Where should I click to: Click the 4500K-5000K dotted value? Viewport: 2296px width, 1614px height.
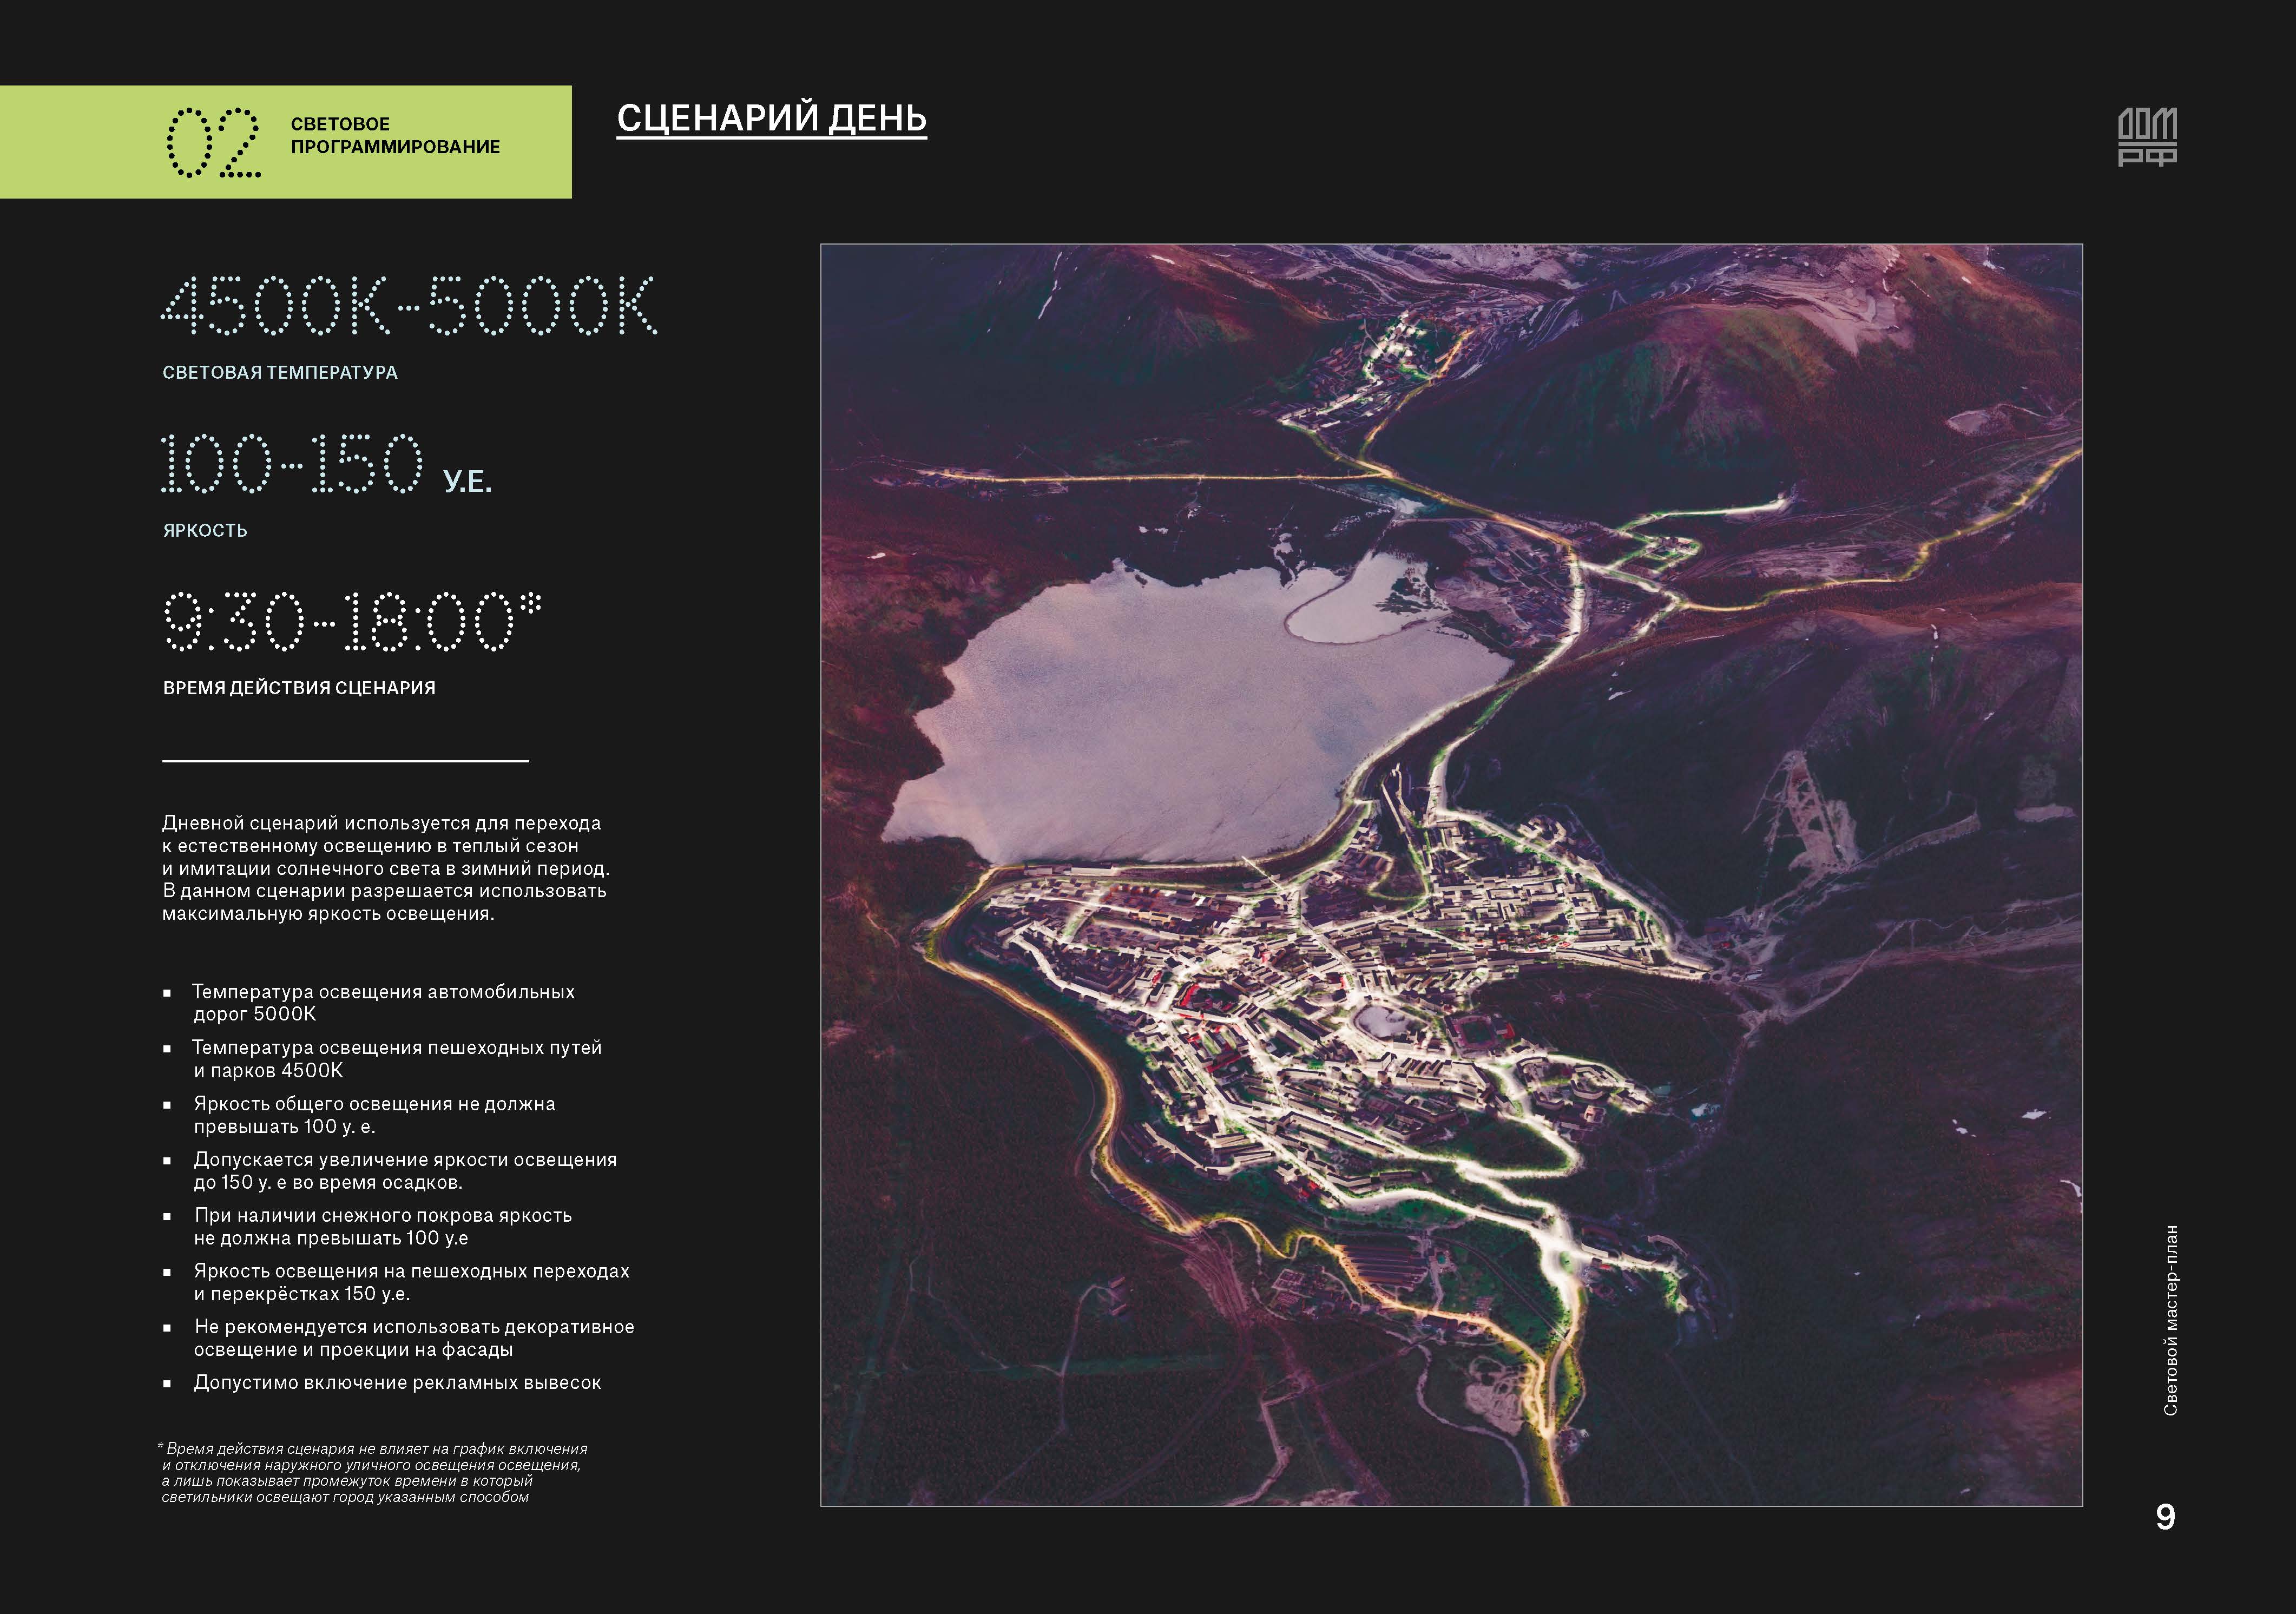tap(408, 305)
